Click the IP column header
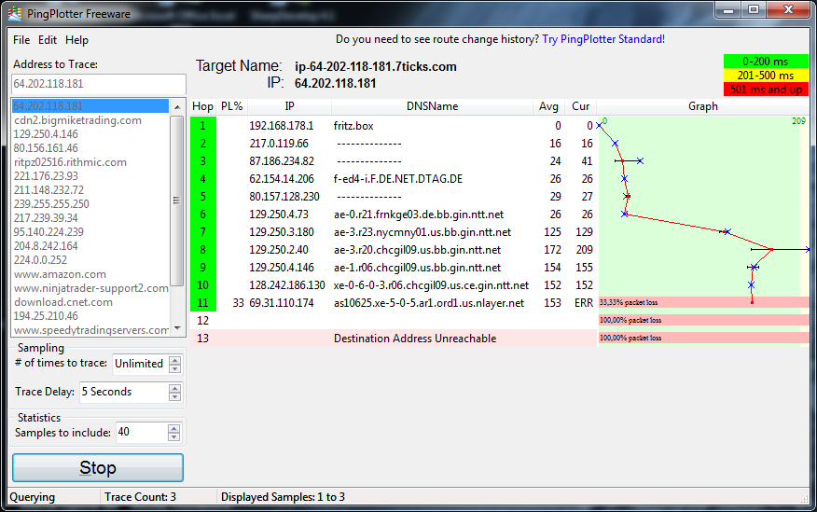 pos(290,106)
